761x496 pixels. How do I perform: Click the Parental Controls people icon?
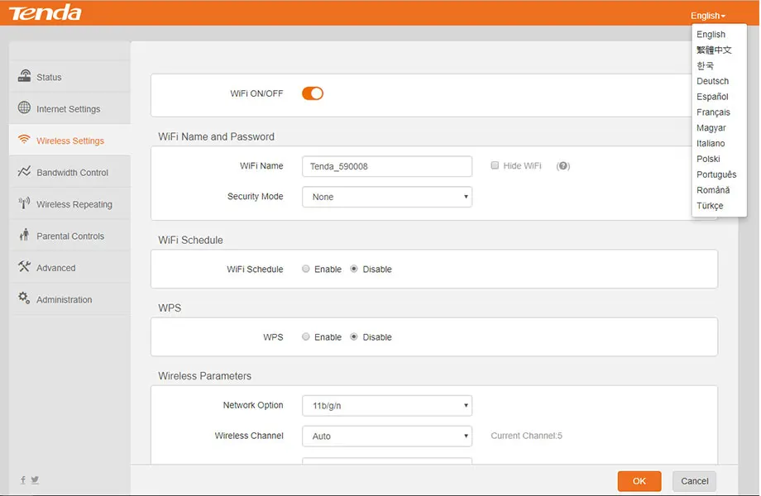pyautogui.click(x=24, y=236)
